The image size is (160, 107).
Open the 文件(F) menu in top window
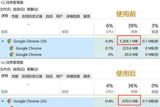point(6,9)
